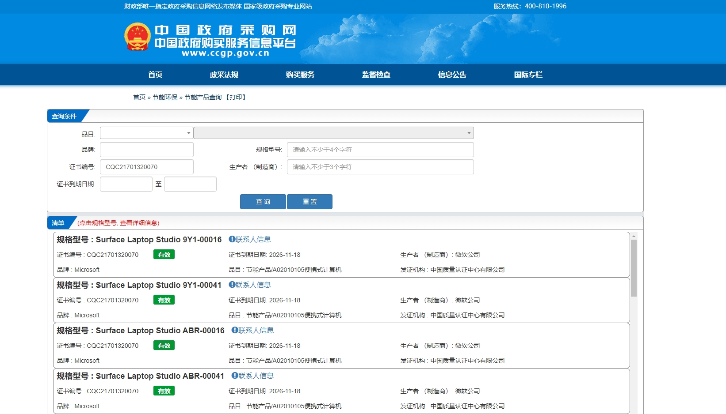The width and height of the screenshot is (726, 414).
Task: Click the 重置 reset button
Action: click(310, 202)
